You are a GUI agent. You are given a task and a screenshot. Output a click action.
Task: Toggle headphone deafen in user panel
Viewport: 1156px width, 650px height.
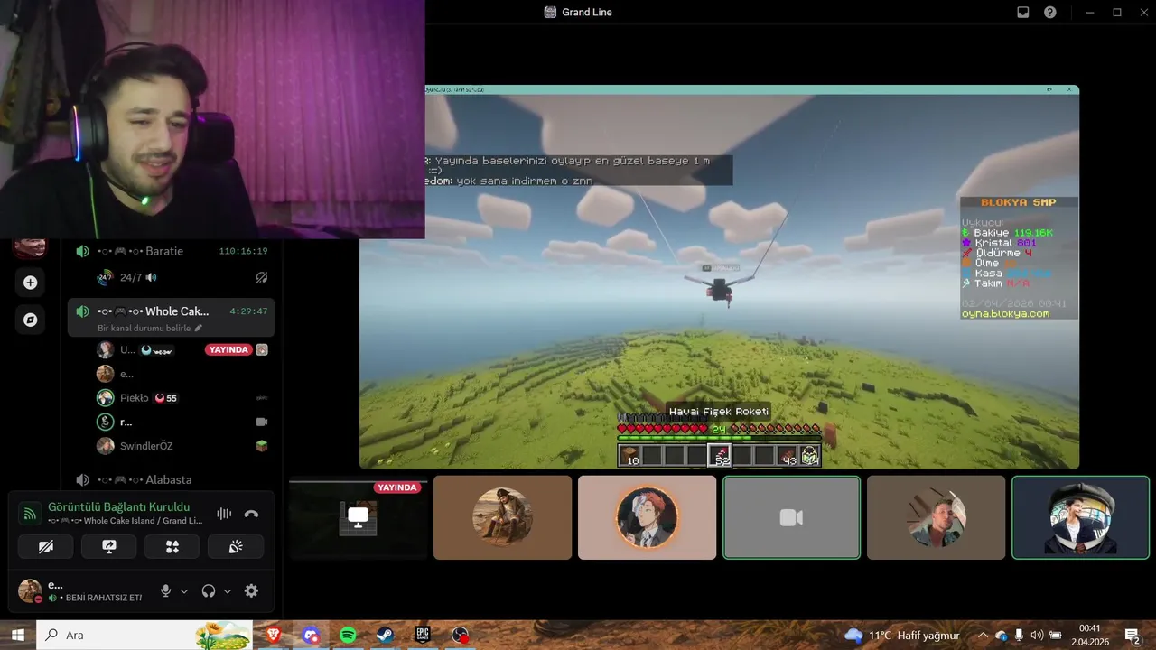[x=209, y=590]
